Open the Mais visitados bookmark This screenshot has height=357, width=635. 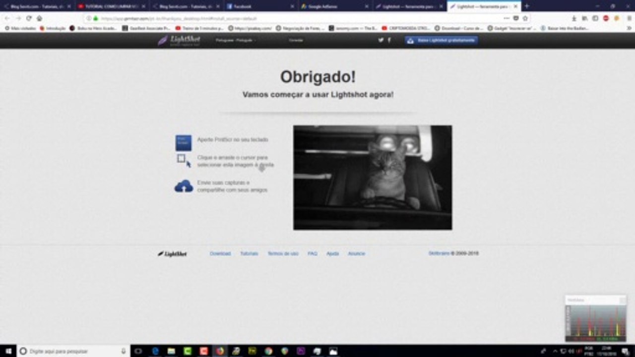pyautogui.click(x=20, y=28)
